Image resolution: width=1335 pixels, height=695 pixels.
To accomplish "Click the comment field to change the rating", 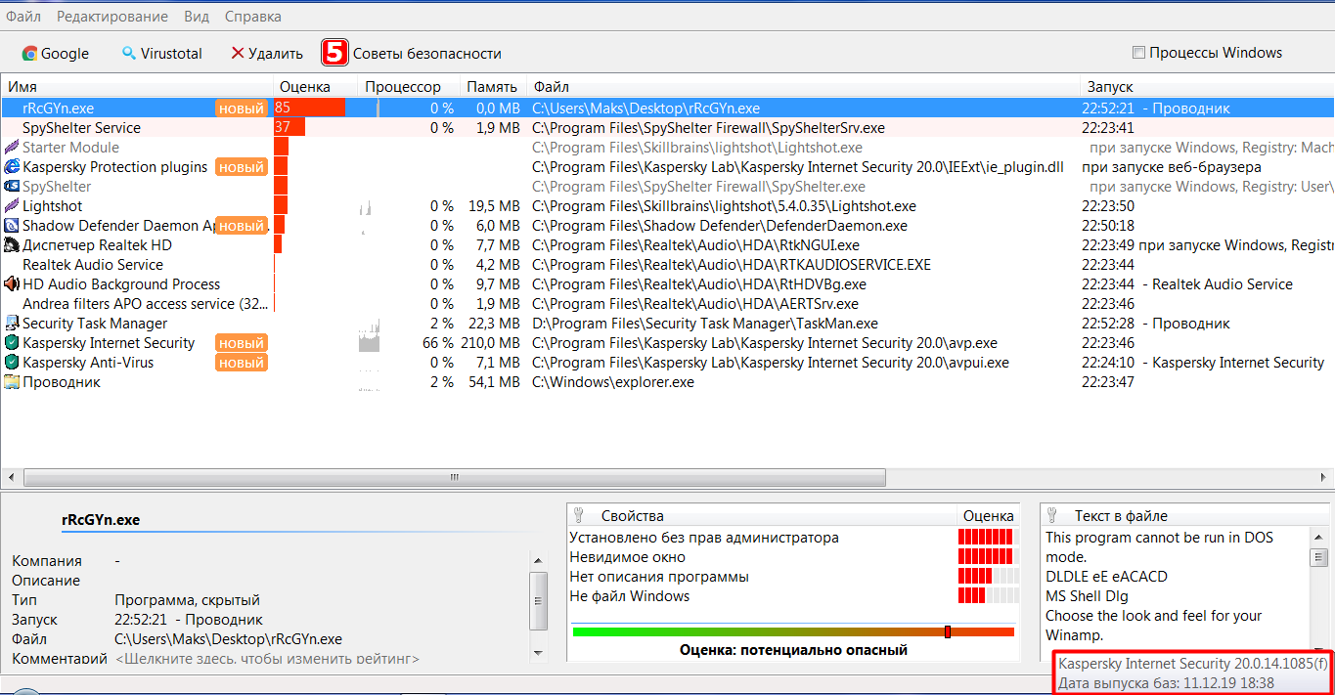I will [x=268, y=659].
